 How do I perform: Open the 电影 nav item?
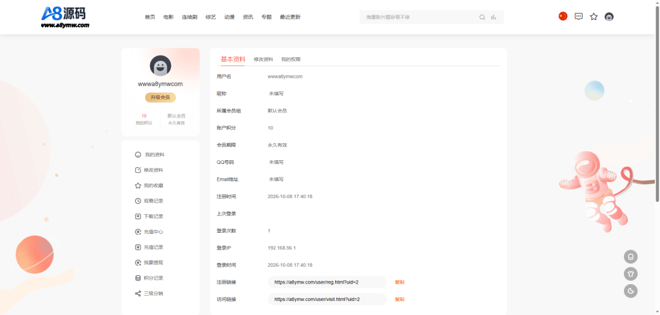[168, 17]
